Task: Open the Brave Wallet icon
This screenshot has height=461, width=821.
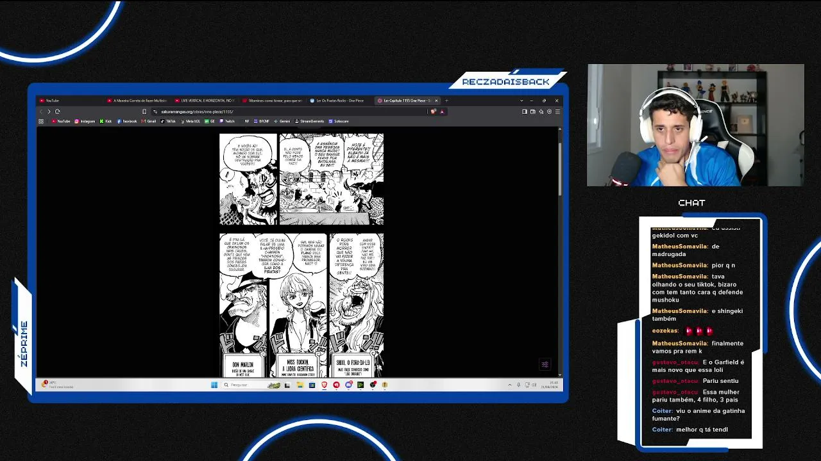Action: (532, 111)
